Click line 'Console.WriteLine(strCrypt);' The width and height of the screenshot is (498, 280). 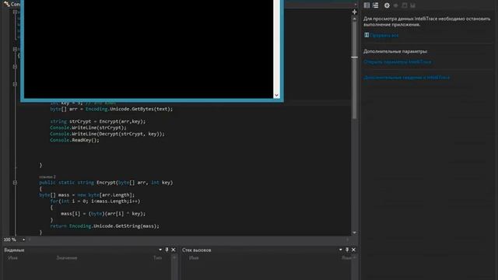tap(88, 128)
